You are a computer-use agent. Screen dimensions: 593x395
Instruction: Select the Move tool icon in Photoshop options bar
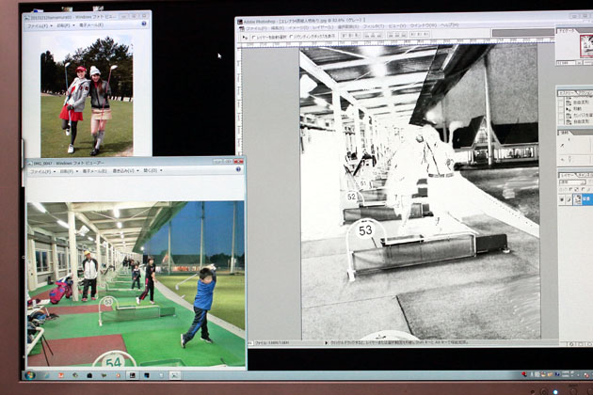click(x=245, y=37)
